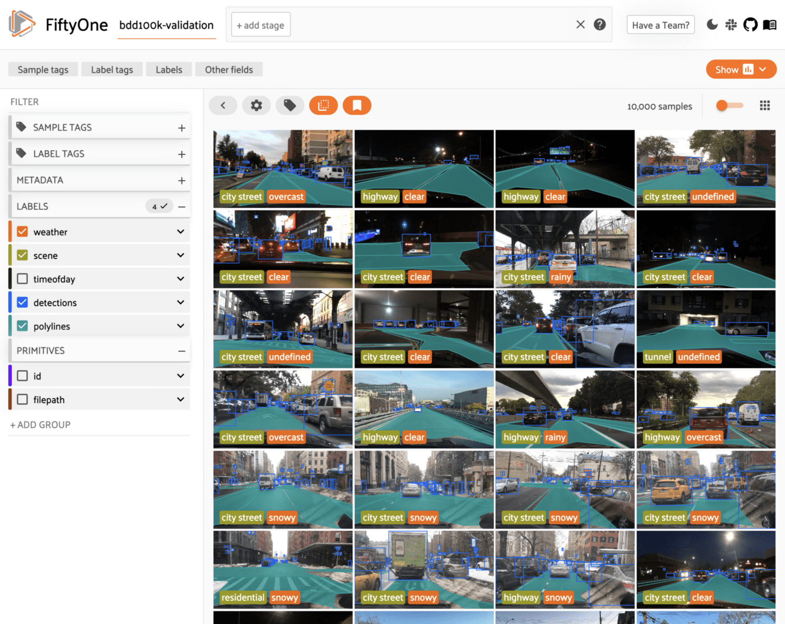Adjust the grid zoom slider
This screenshot has width=785, height=624.
click(729, 105)
